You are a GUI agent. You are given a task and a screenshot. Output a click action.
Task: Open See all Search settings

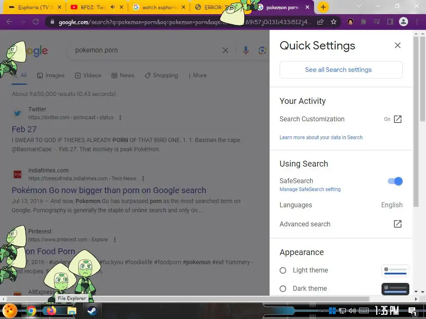coord(341,70)
